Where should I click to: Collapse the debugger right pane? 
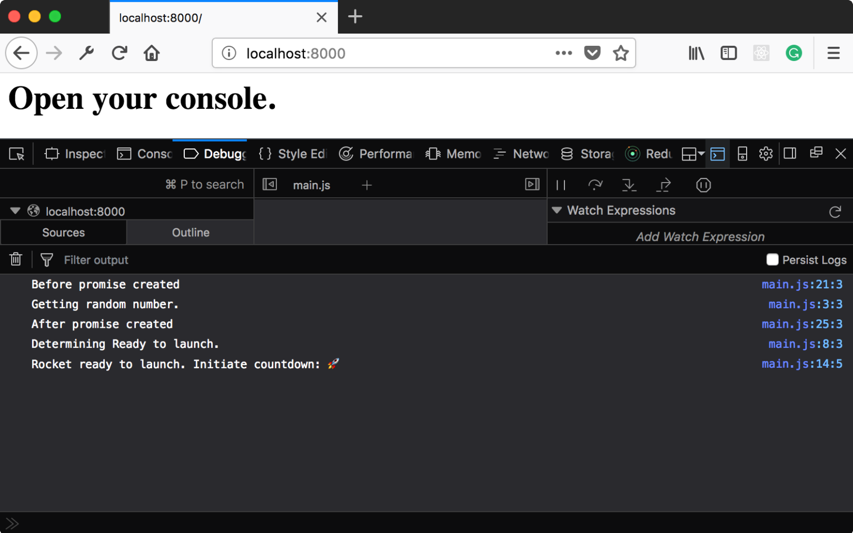click(x=532, y=185)
